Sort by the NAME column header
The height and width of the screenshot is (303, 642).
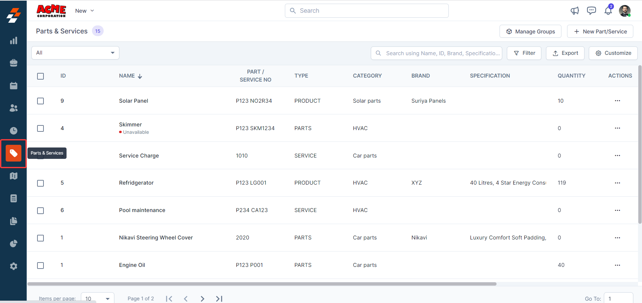127,76
